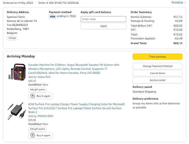
Task: Add gift option for the Surface charger
Action: 37,129
